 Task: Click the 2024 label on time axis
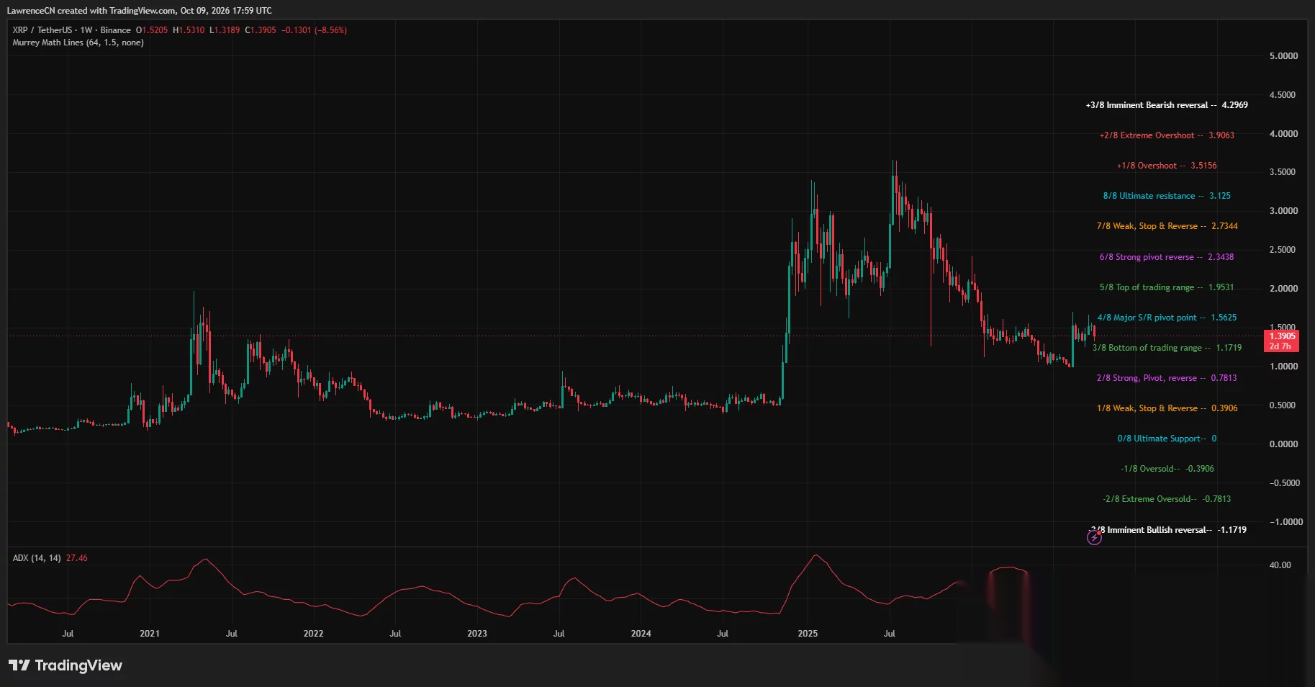[x=641, y=634]
